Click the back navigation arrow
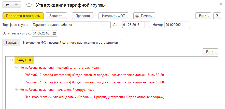This screenshot has width=225, height=109. (x=7, y=5)
